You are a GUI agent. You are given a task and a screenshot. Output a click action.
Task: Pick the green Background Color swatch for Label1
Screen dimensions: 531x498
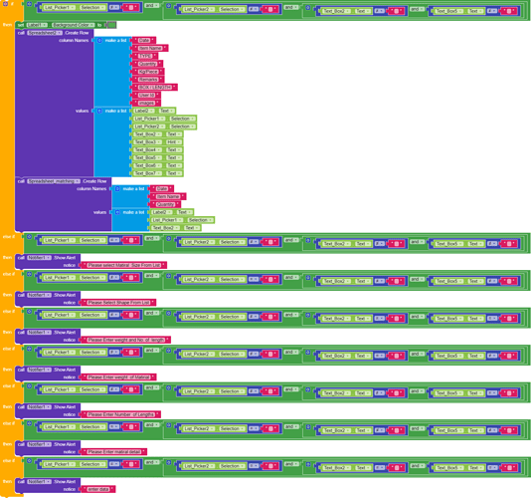click(111, 25)
